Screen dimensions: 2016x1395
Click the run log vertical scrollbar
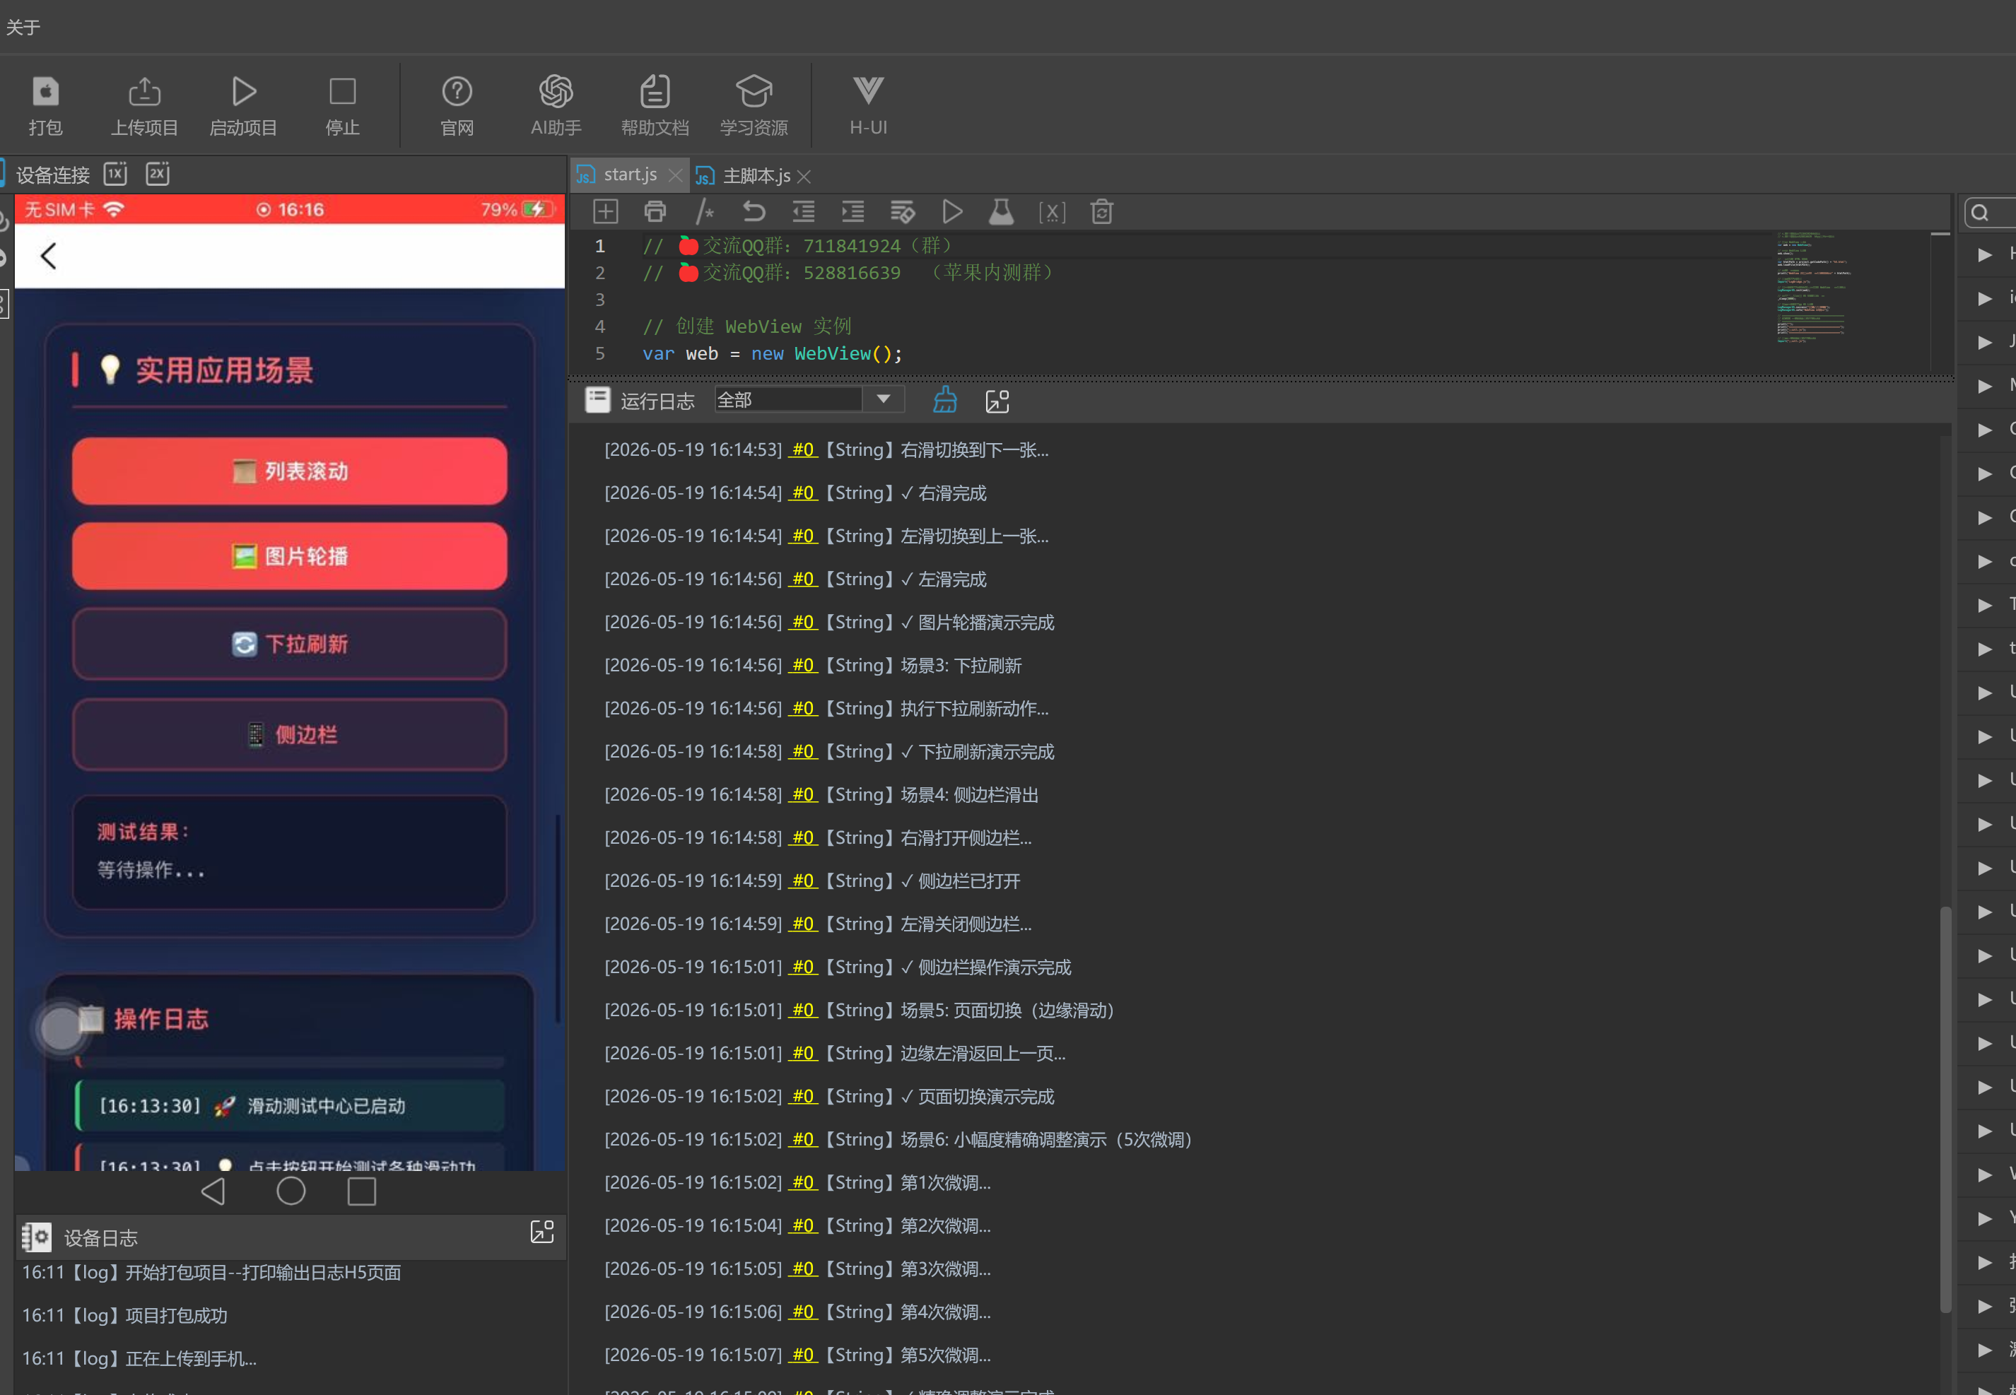point(1945,1109)
